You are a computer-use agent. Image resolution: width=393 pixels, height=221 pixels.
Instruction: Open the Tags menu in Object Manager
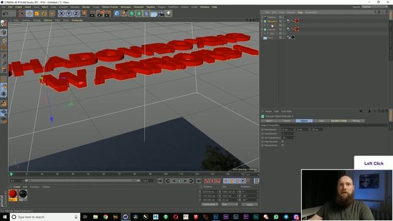pos(300,12)
